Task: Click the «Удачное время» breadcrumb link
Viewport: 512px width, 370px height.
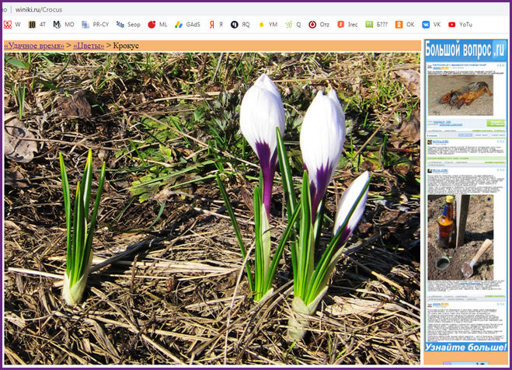Action: [x=34, y=46]
